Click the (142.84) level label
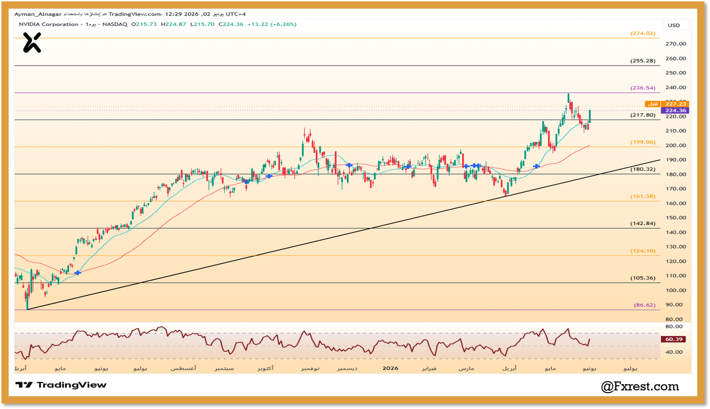 point(643,223)
